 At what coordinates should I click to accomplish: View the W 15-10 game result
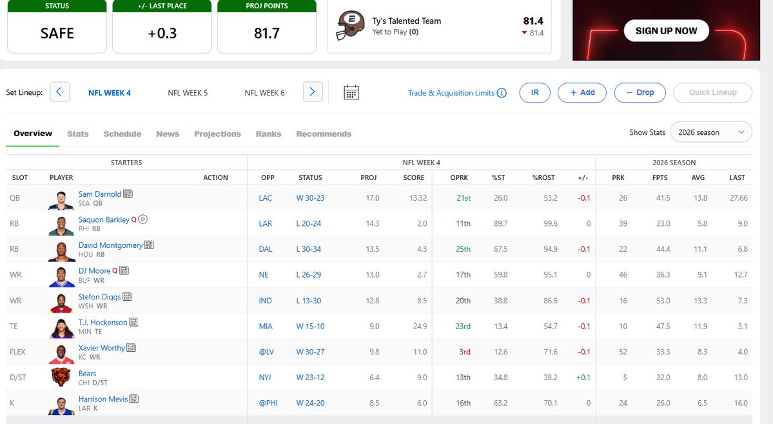click(310, 327)
